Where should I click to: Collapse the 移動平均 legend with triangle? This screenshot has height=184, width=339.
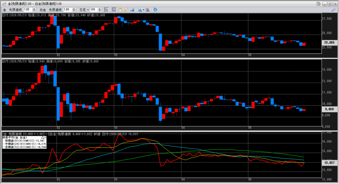(43, 138)
